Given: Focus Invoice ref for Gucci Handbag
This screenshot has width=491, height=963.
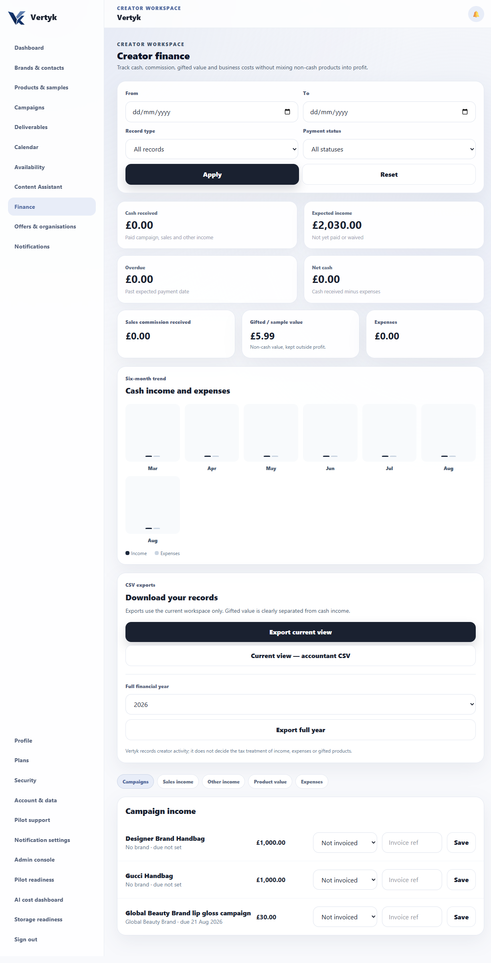Looking at the screenshot, I should (x=412, y=880).
